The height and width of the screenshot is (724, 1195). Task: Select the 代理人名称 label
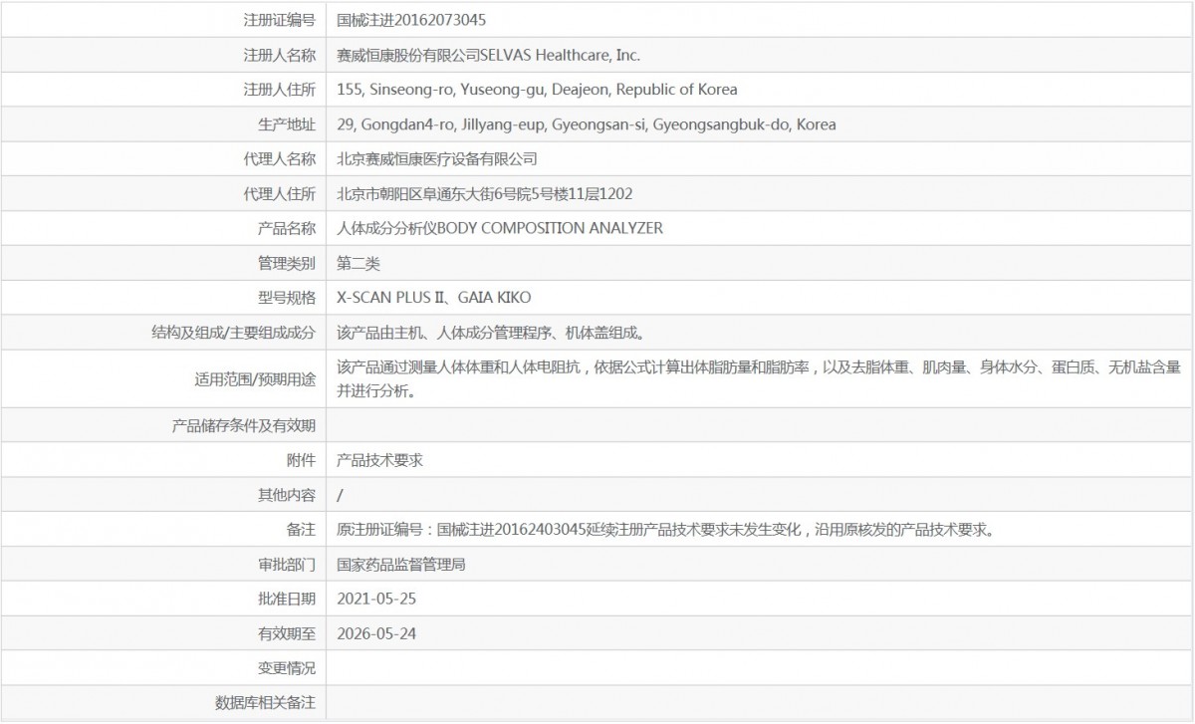pos(279,159)
